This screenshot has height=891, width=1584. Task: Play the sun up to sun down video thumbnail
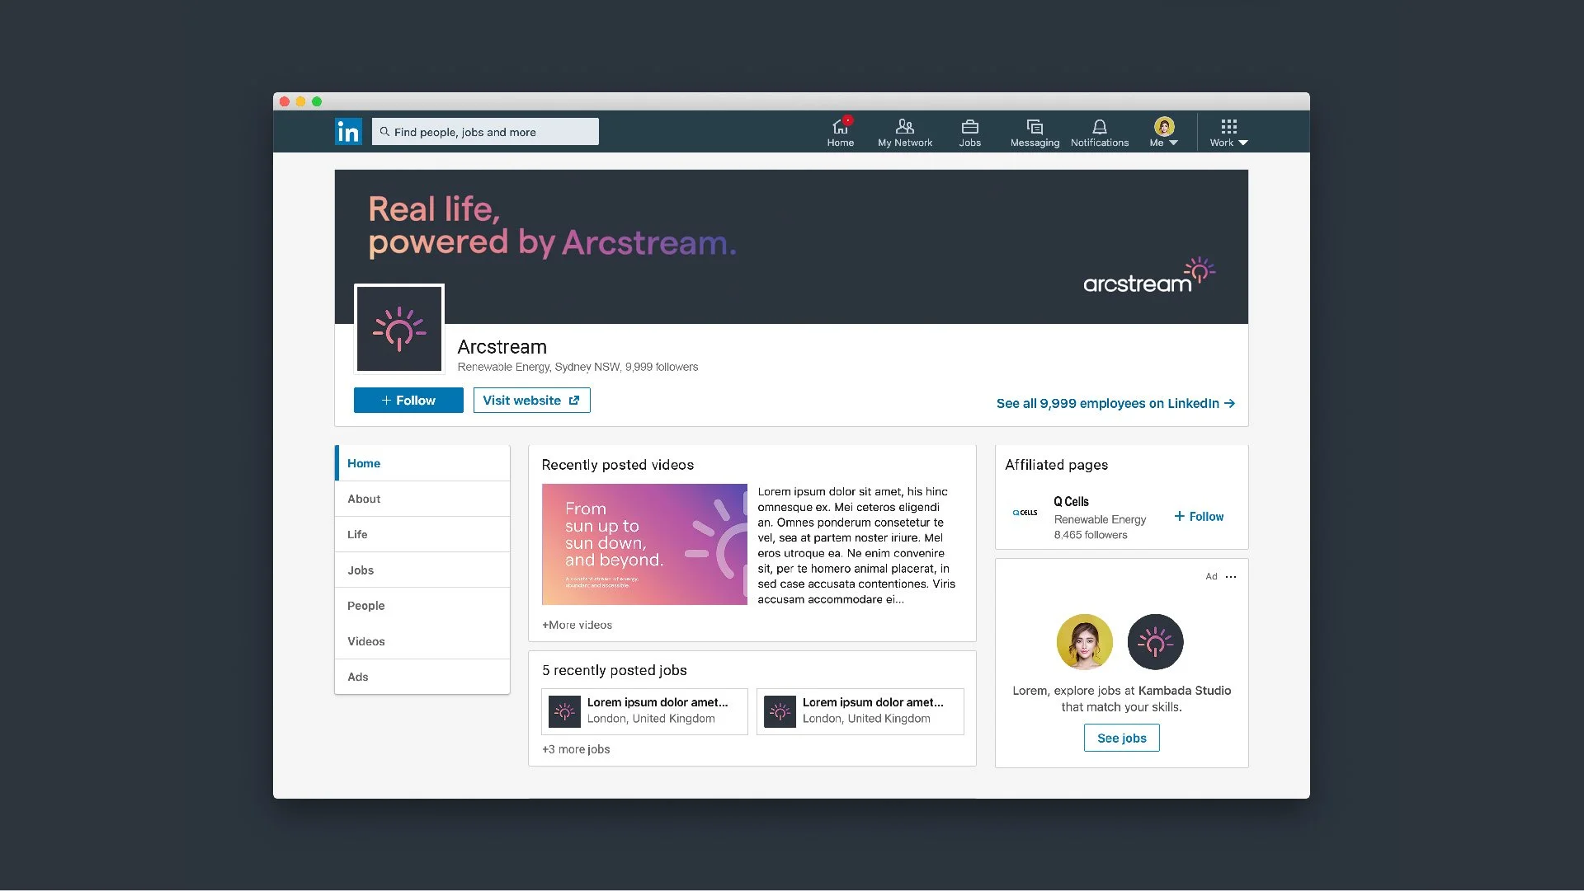click(643, 545)
